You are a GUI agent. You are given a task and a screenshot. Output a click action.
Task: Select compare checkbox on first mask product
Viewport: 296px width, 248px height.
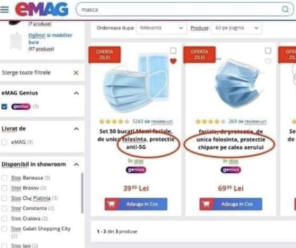[173, 50]
